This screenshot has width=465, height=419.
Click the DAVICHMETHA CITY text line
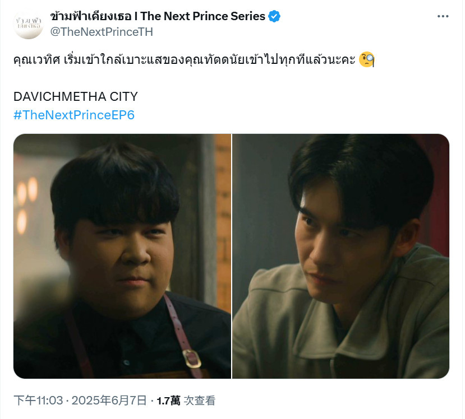[76, 96]
